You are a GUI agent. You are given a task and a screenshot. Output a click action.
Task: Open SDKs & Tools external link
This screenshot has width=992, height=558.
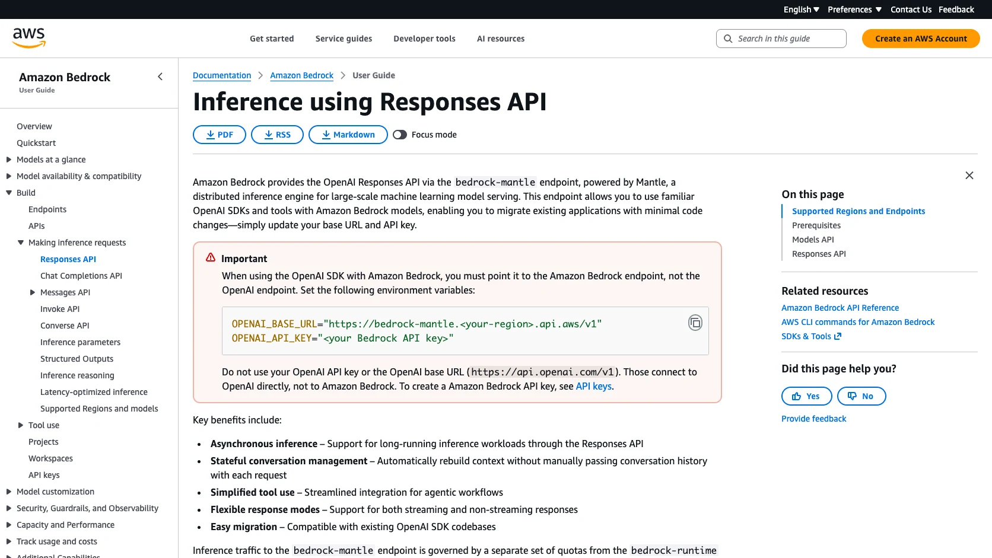(811, 336)
